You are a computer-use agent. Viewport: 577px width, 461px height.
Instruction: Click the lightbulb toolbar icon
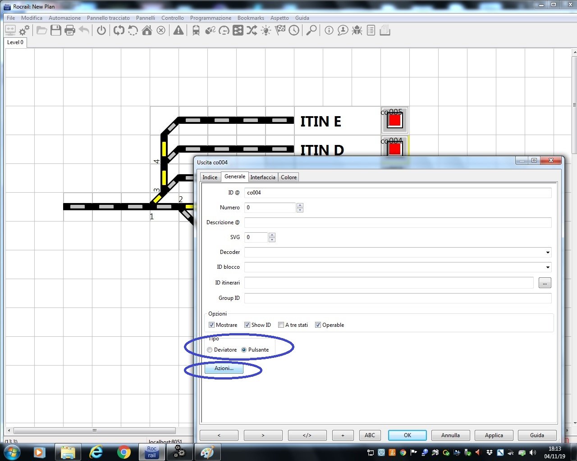(x=266, y=31)
